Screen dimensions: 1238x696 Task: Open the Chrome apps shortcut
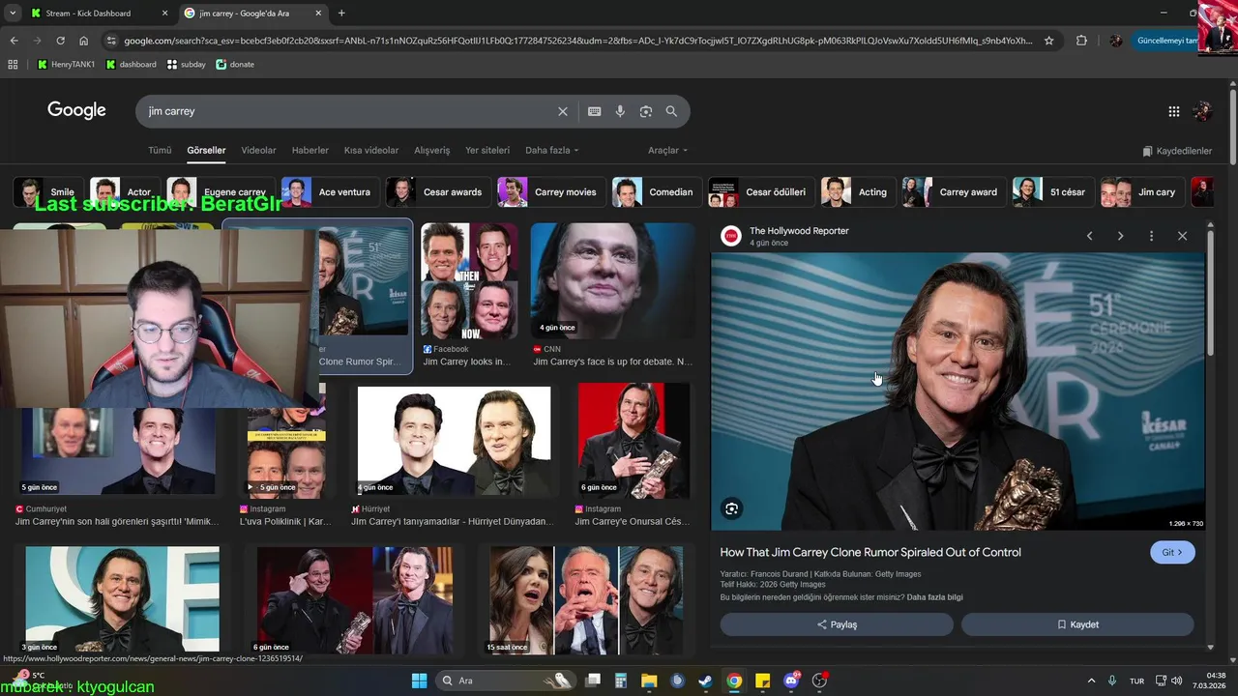(x=13, y=64)
